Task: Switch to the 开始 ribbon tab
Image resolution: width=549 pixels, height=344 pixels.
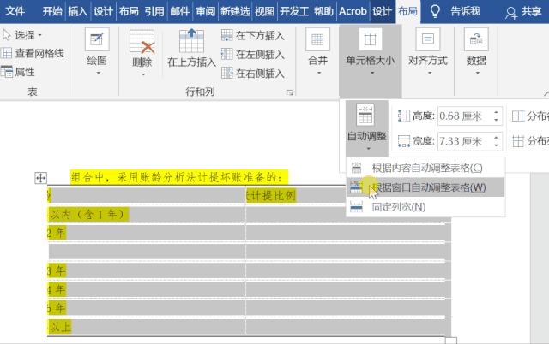Action: coord(52,11)
